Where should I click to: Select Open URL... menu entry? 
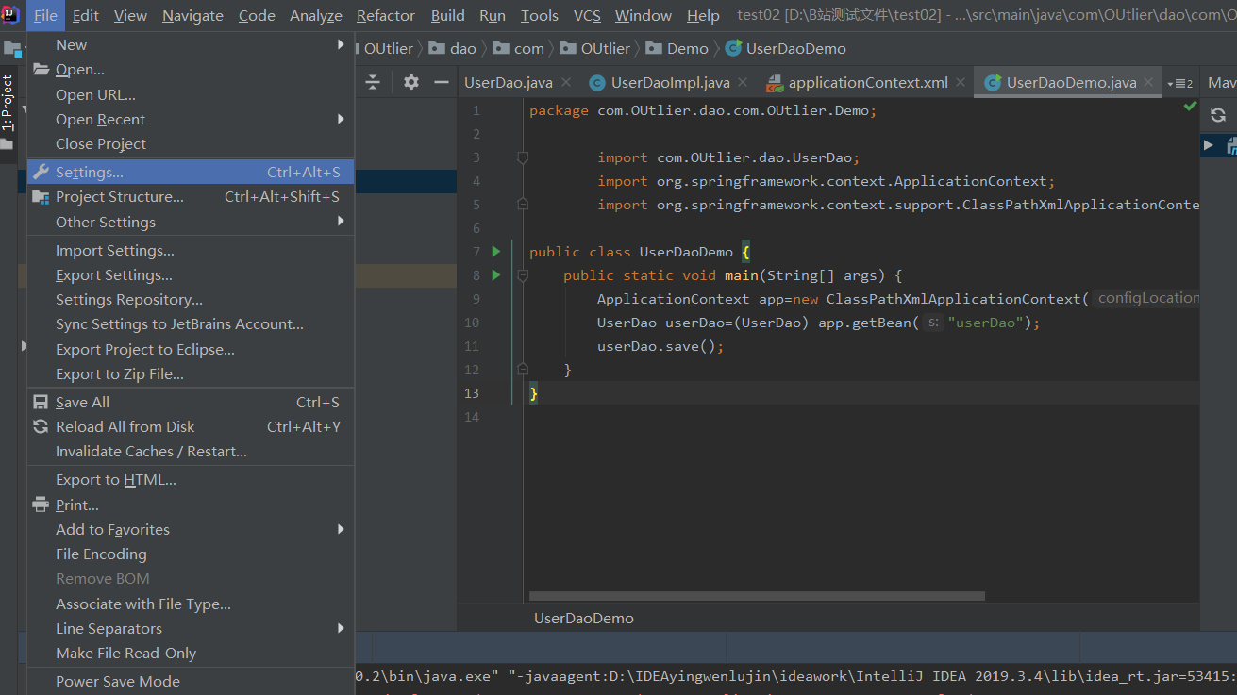190,94
